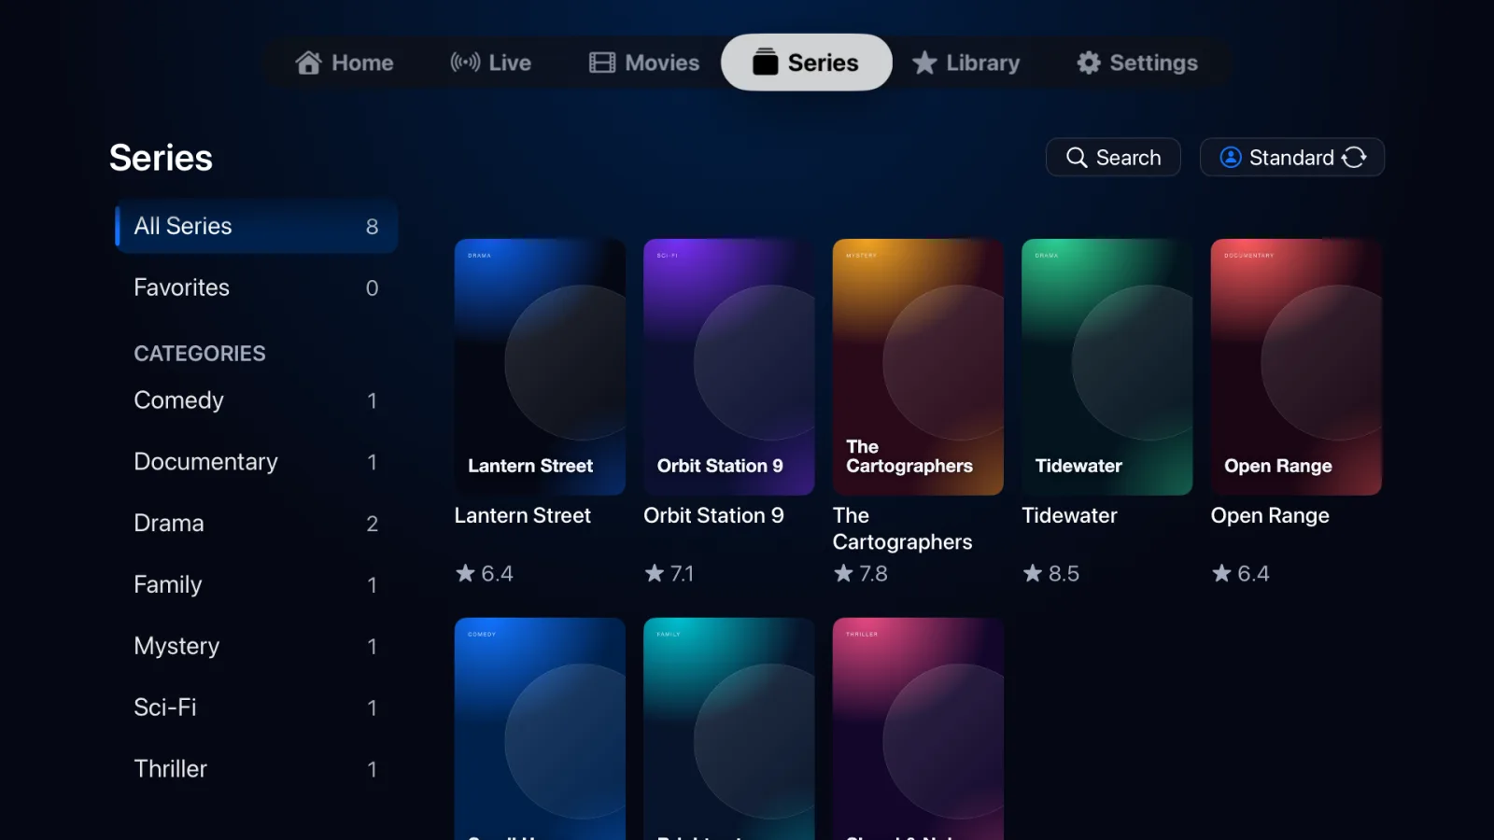
Task: Click the Lantern Street title below poster
Action: coord(523,515)
